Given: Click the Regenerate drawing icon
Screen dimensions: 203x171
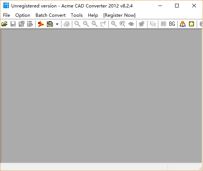Looking at the screenshot, I should pos(142,24).
